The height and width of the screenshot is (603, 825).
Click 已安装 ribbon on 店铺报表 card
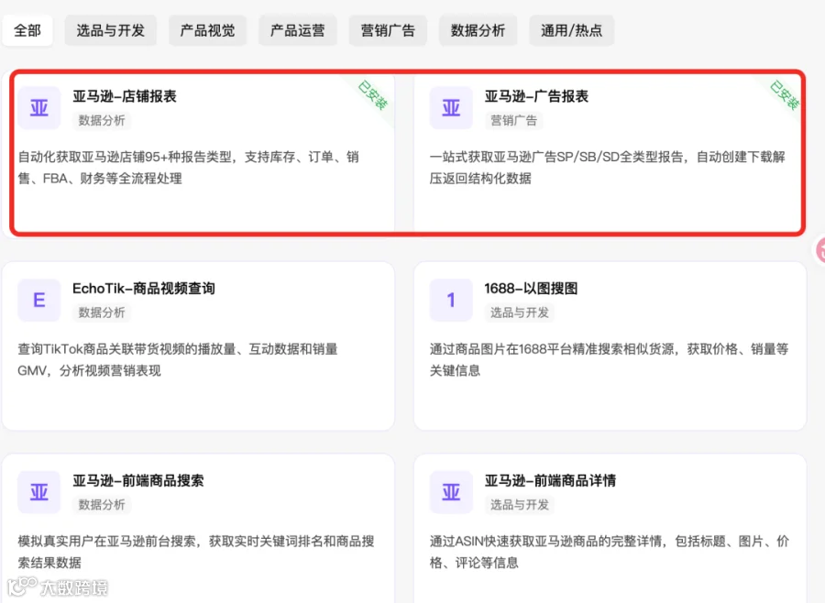coord(373,95)
